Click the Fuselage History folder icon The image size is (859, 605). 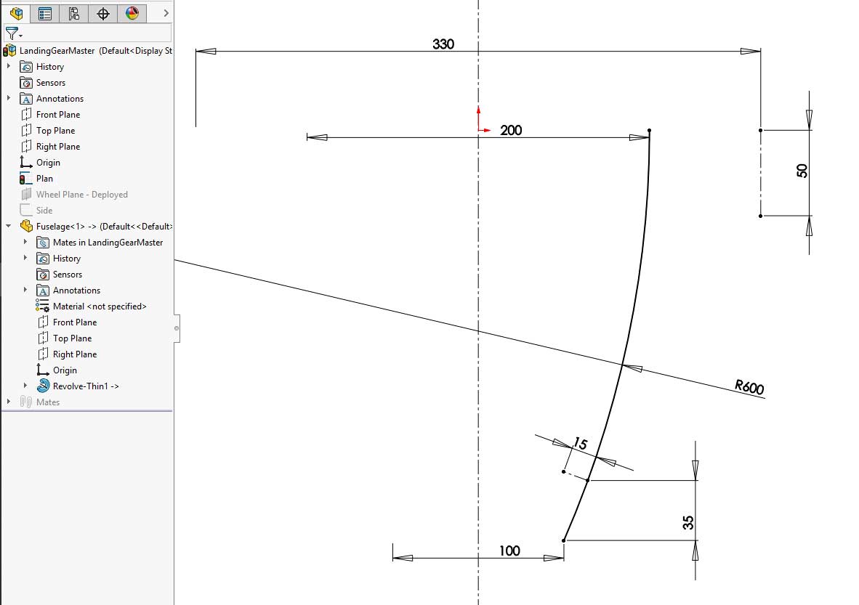43,258
